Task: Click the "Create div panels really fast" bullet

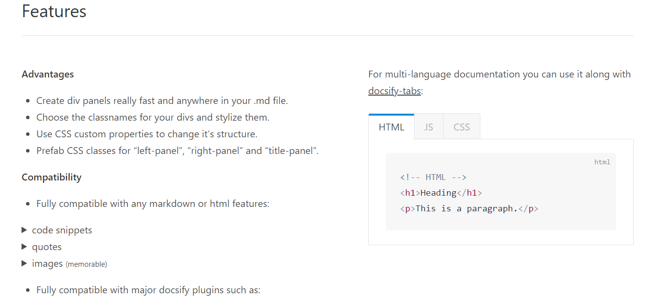Action: [x=162, y=101]
